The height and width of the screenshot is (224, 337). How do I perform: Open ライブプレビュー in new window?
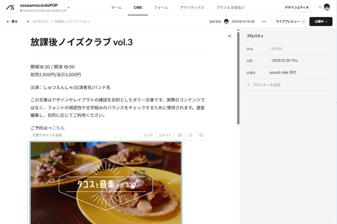tap(290, 22)
